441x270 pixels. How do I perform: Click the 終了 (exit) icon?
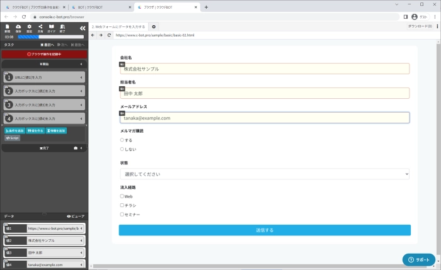click(x=62, y=28)
